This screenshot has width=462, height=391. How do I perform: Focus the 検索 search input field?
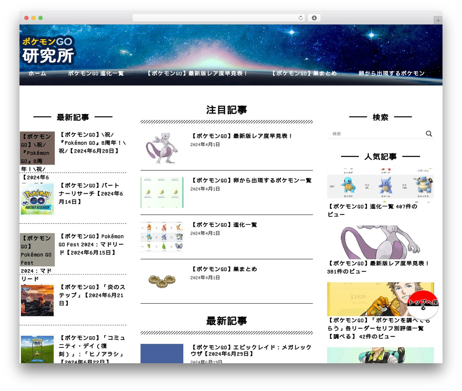375,134
